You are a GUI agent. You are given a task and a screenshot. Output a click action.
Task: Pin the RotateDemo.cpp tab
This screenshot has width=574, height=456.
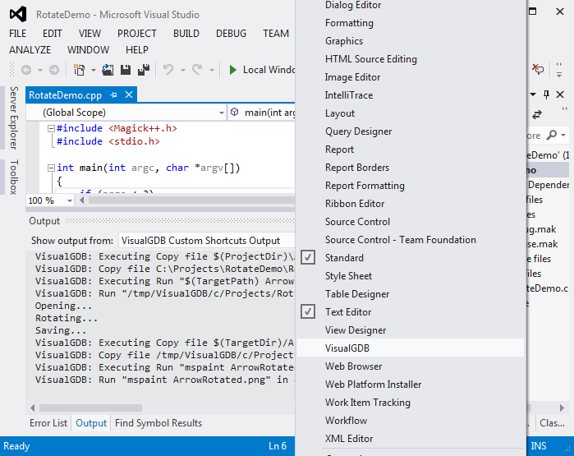113,95
